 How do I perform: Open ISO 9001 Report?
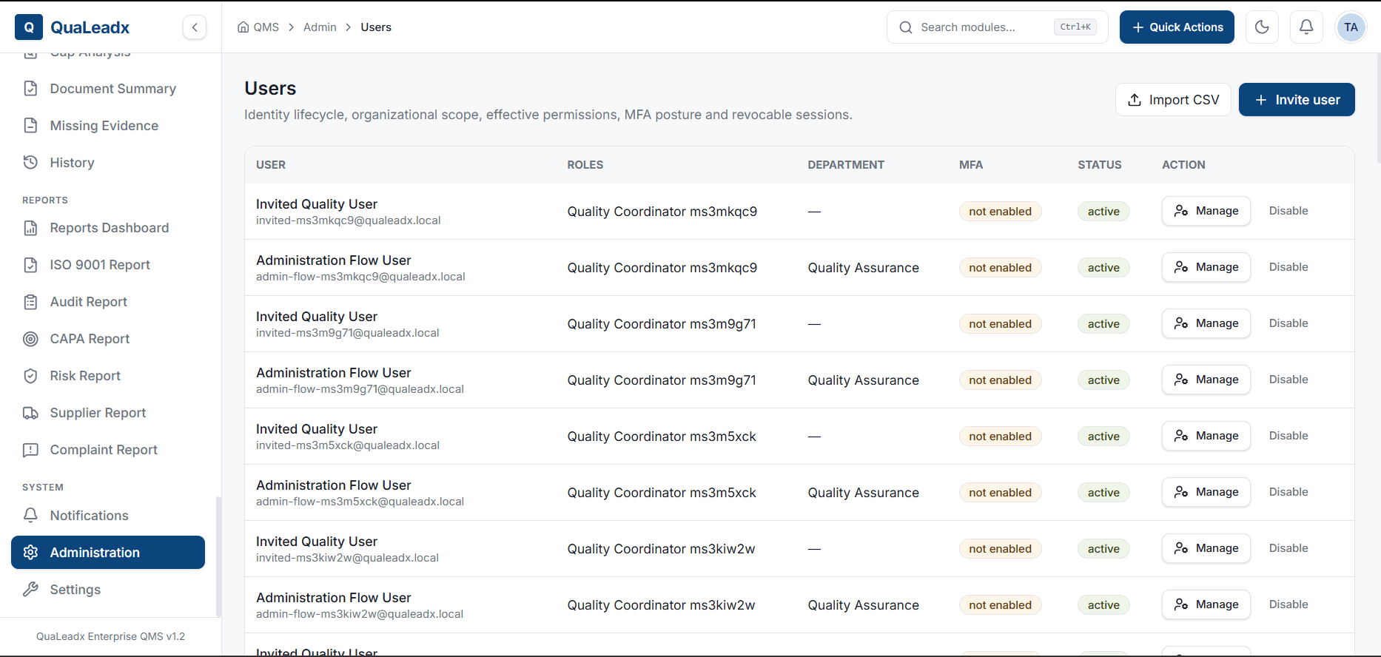108,265
